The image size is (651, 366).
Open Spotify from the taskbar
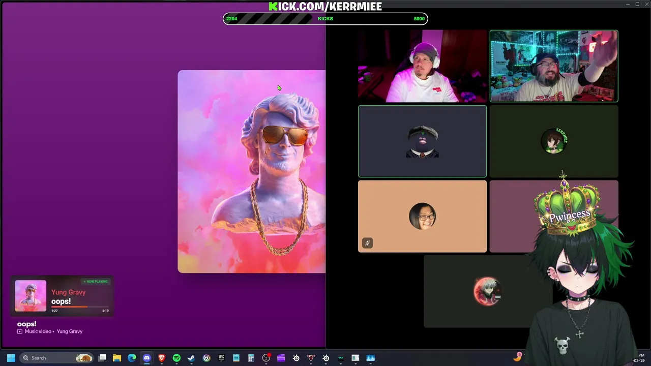176,358
